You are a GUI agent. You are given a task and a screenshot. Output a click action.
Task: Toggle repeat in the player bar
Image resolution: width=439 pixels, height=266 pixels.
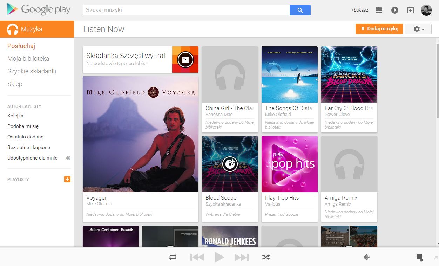coord(173,257)
